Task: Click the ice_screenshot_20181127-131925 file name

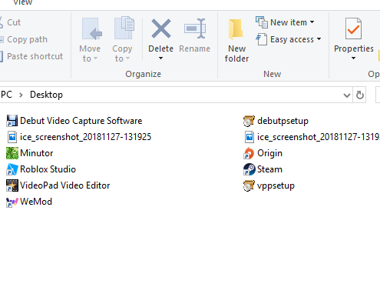Action: pyautogui.click(x=86, y=137)
